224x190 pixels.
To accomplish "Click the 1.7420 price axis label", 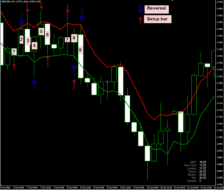I will pyautogui.click(x=220, y=56).
